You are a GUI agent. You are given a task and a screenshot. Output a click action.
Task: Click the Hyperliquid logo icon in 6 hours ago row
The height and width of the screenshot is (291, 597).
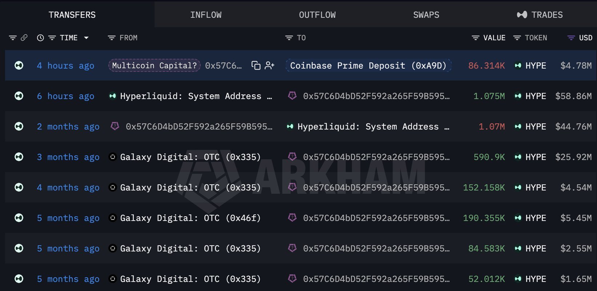coord(113,96)
